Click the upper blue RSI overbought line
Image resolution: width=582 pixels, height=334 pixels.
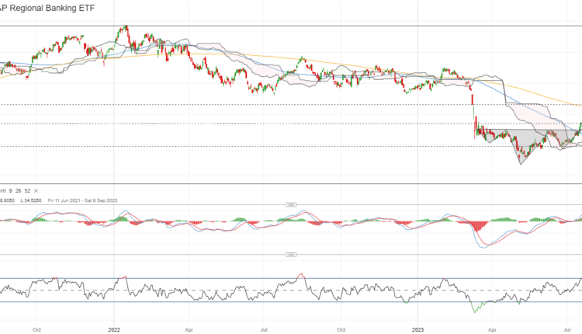(233, 278)
